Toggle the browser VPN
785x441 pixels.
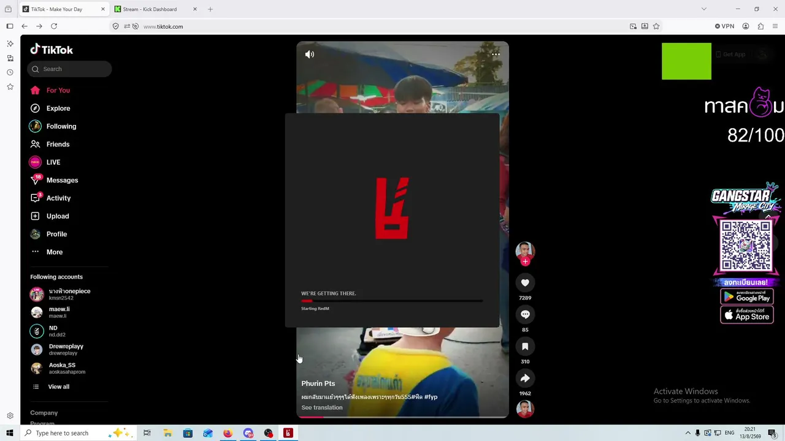coord(724,26)
